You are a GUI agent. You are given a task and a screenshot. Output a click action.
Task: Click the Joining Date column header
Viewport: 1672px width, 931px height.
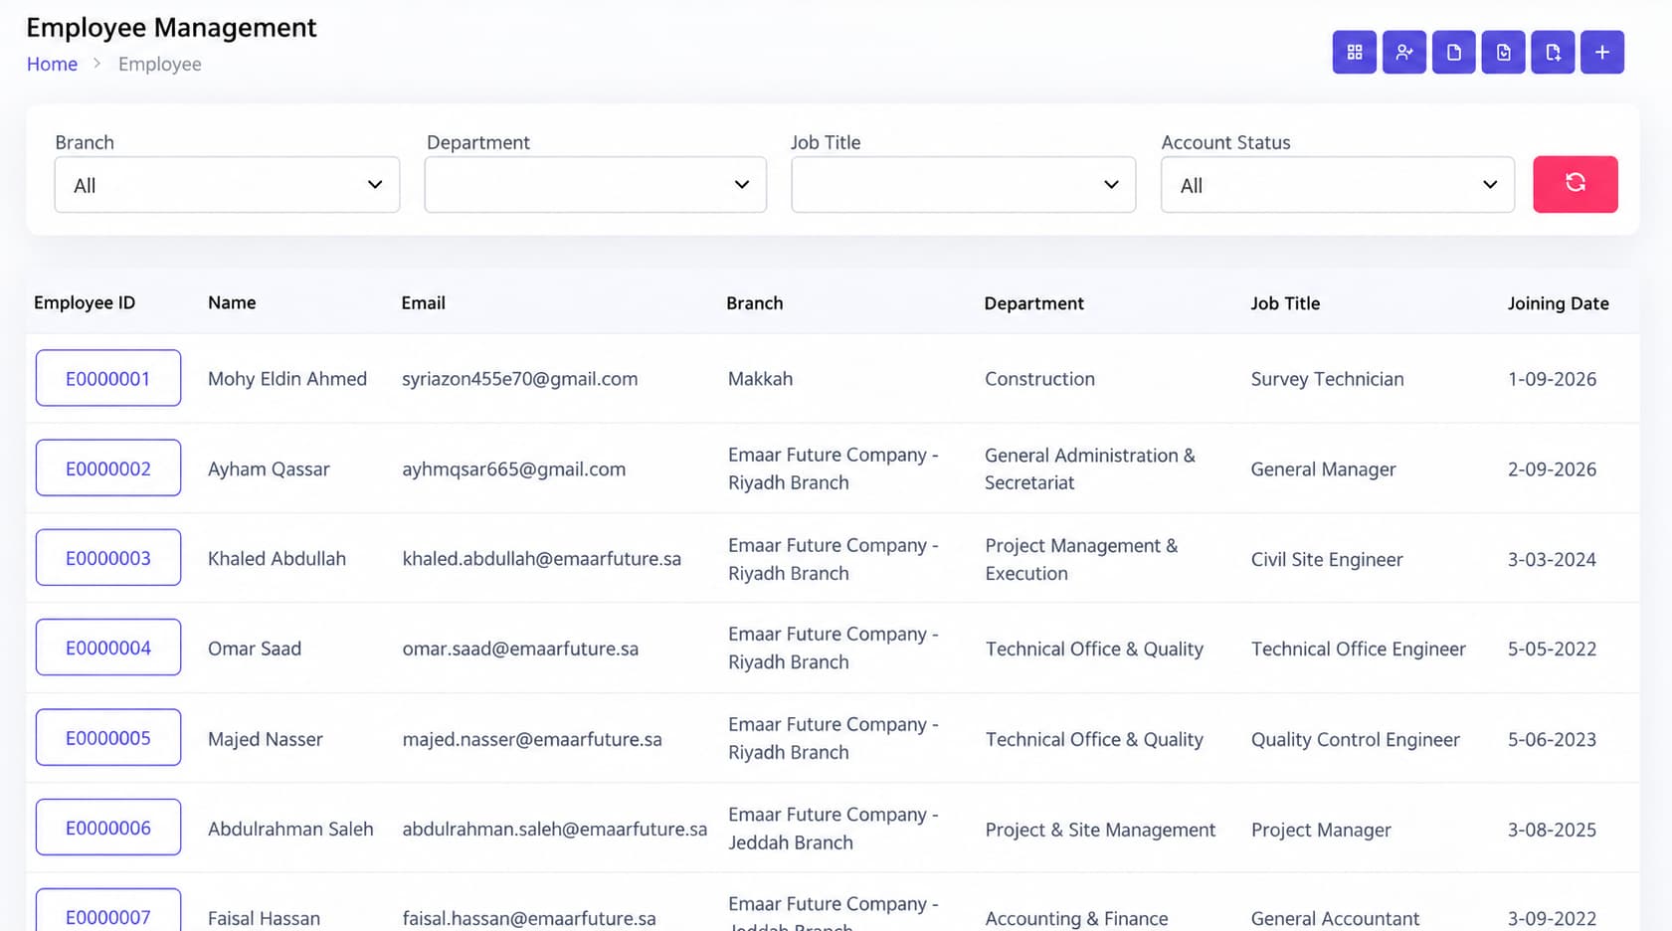point(1558,303)
